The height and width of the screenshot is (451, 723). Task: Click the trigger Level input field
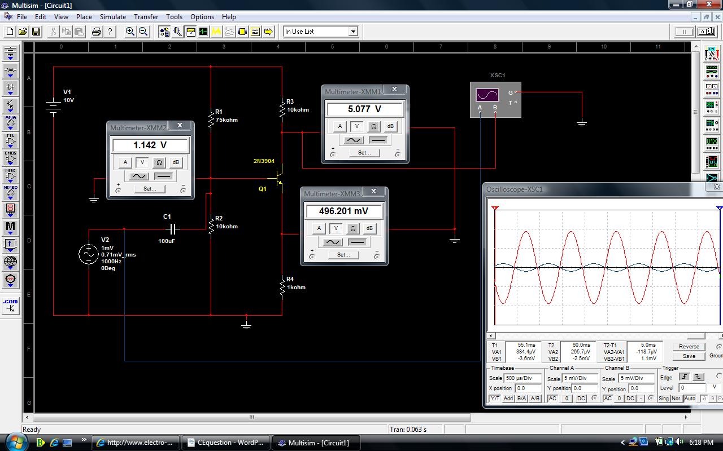click(692, 388)
